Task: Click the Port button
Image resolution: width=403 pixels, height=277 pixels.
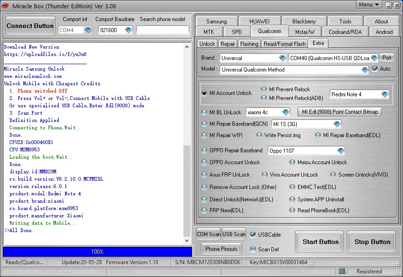Action: pyautogui.click(x=386, y=58)
